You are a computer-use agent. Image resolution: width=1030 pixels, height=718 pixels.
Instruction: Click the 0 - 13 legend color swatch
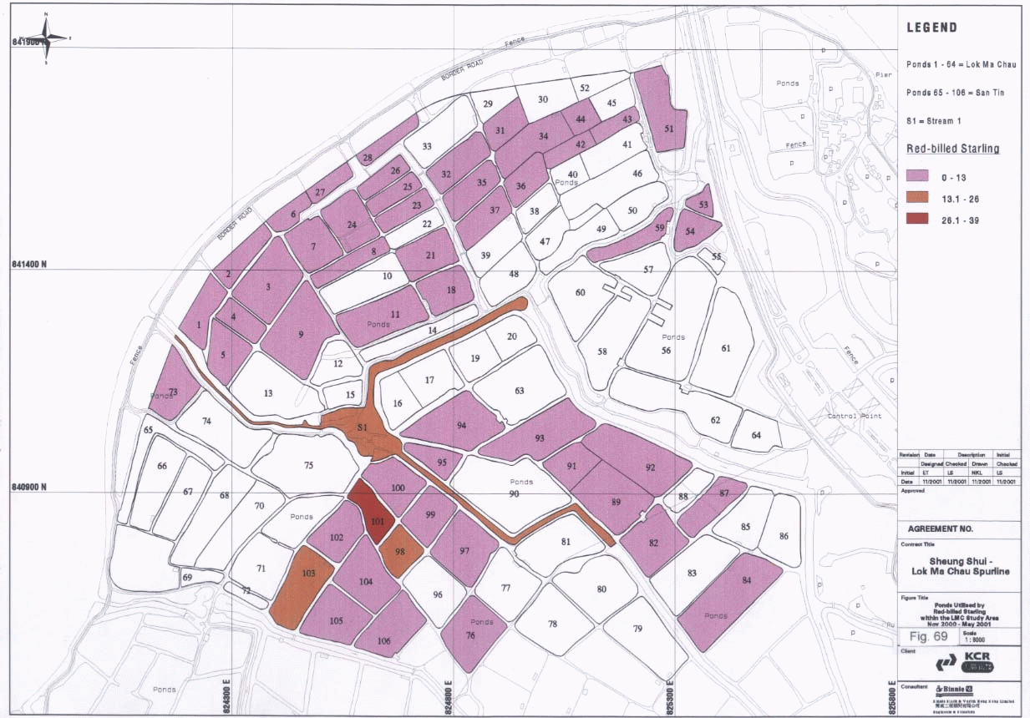tap(922, 176)
